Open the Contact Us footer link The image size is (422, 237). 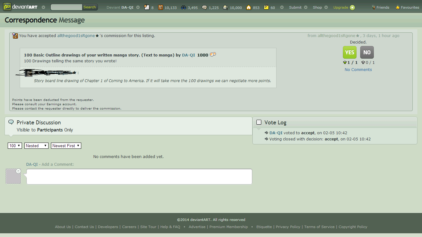click(x=84, y=227)
